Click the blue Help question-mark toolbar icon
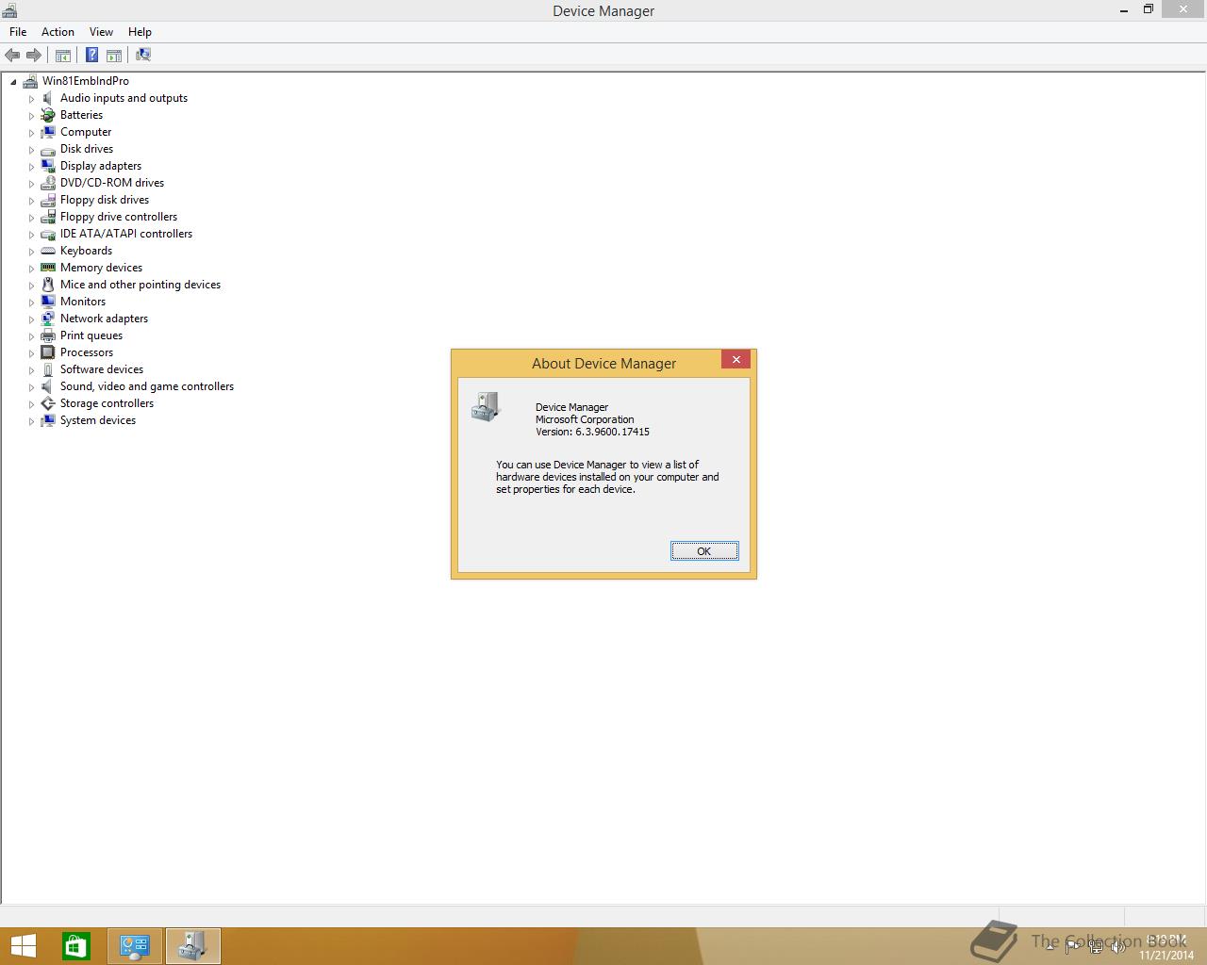This screenshot has height=965, width=1207. (x=92, y=55)
